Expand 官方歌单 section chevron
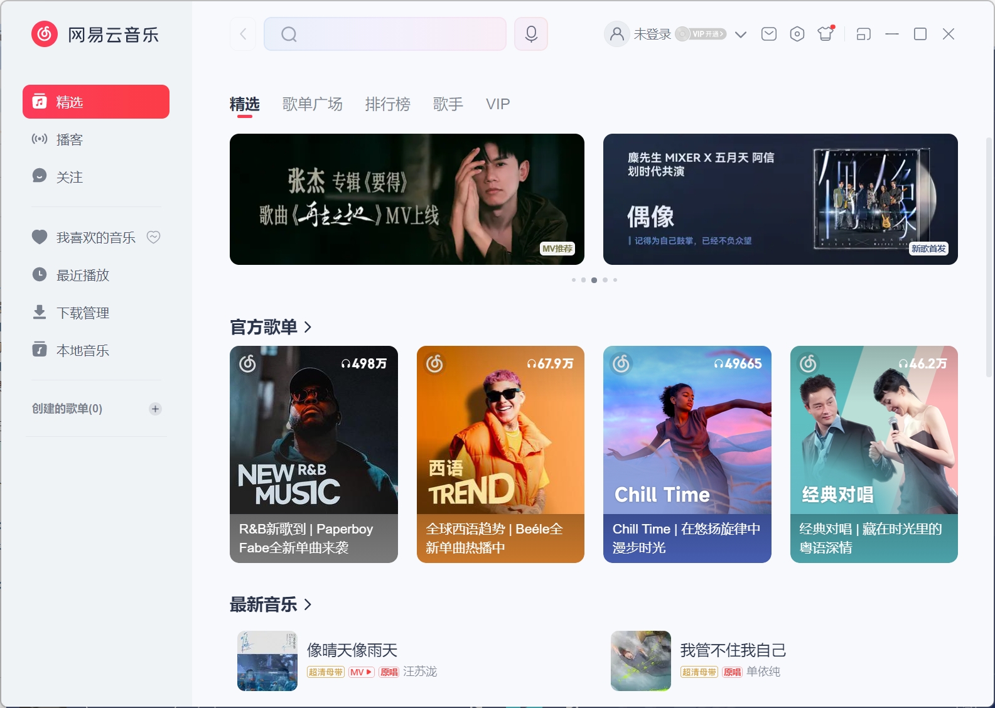 (308, 327)
